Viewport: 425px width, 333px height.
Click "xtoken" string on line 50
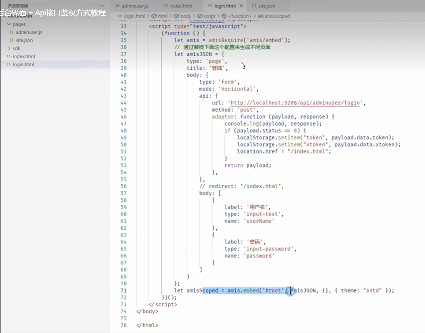(315, 145)
